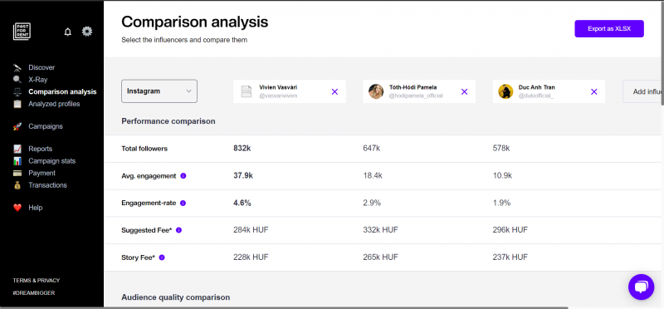Remove Tóth-Hódi Pamela from comparison
Screen dimensions: 664x309
[464, 91]
